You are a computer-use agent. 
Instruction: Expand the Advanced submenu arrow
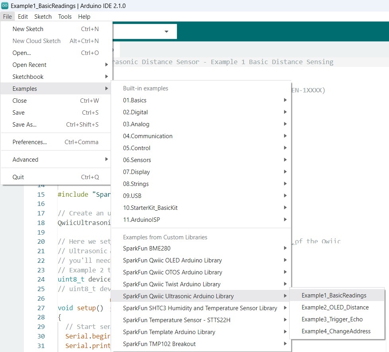(107, 159)
